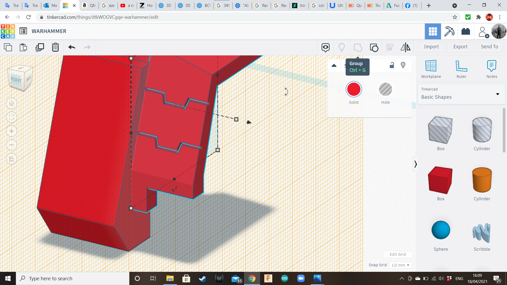Toggle the shape visibility lightbulb in the inspector
Screen dimensions: 507x285
tap(403, 65)
